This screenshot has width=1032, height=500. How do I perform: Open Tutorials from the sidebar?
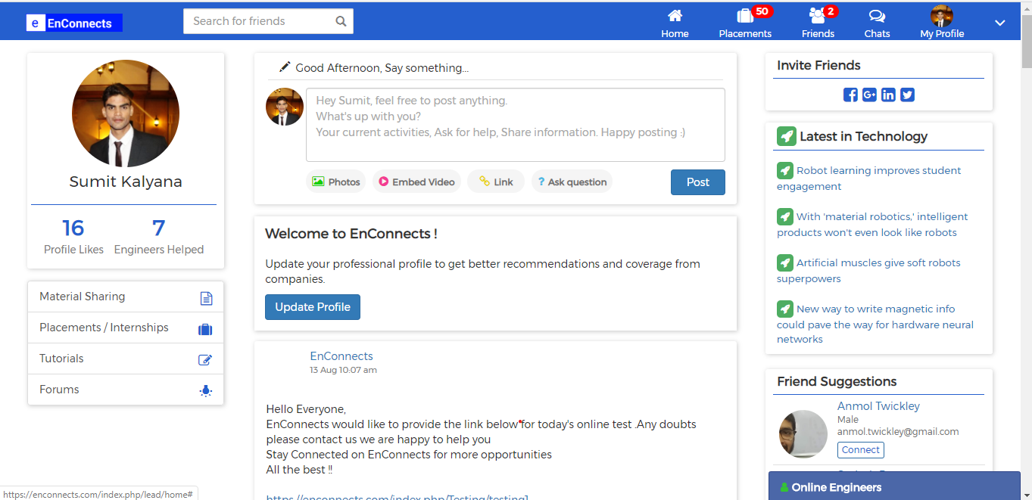pos(126,359)
